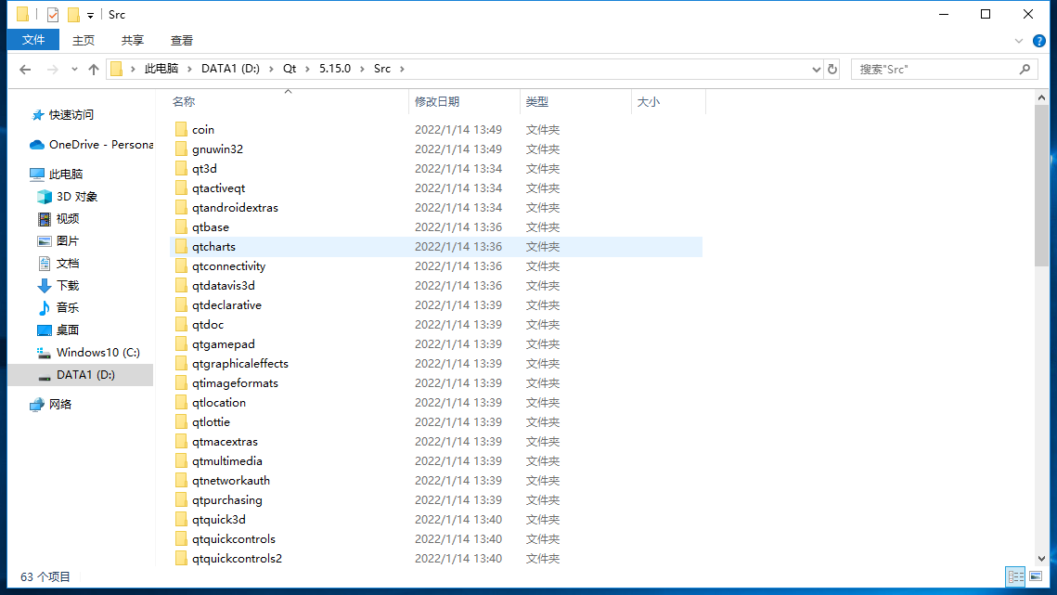Expand the chevron after Qt breadcrumb
The width and height of the screenshot is (1057, 595).
tap(307, 69)
